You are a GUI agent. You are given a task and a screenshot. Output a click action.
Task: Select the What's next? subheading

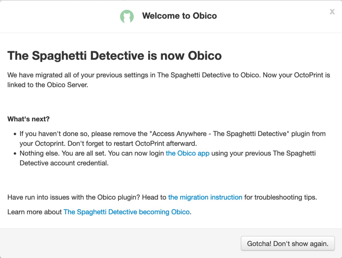[x=28, y=119]
